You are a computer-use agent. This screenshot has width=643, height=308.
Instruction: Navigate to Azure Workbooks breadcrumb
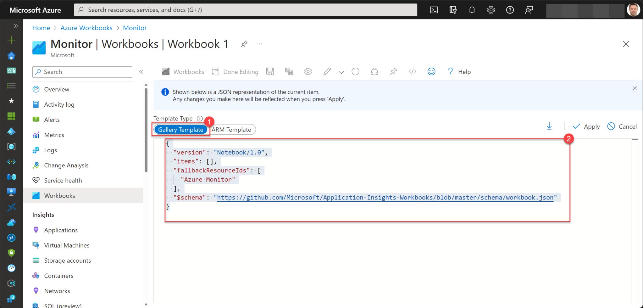(86, 28)
